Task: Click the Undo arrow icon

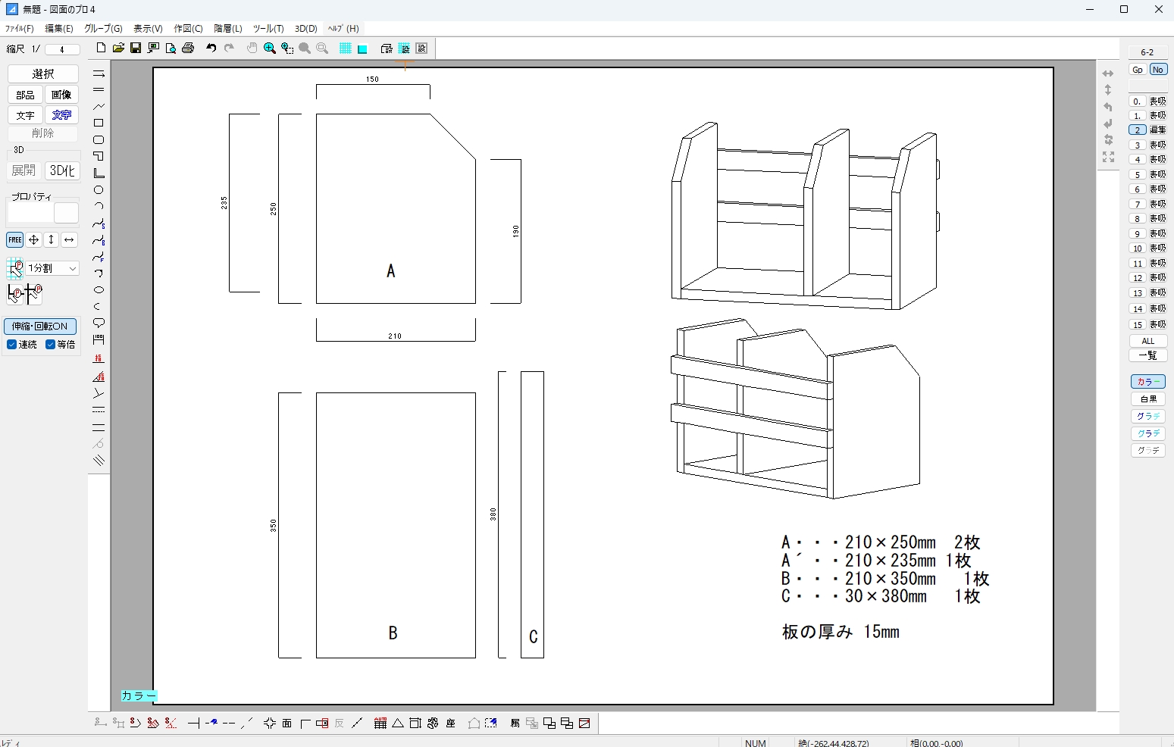Action: (211, 48)
